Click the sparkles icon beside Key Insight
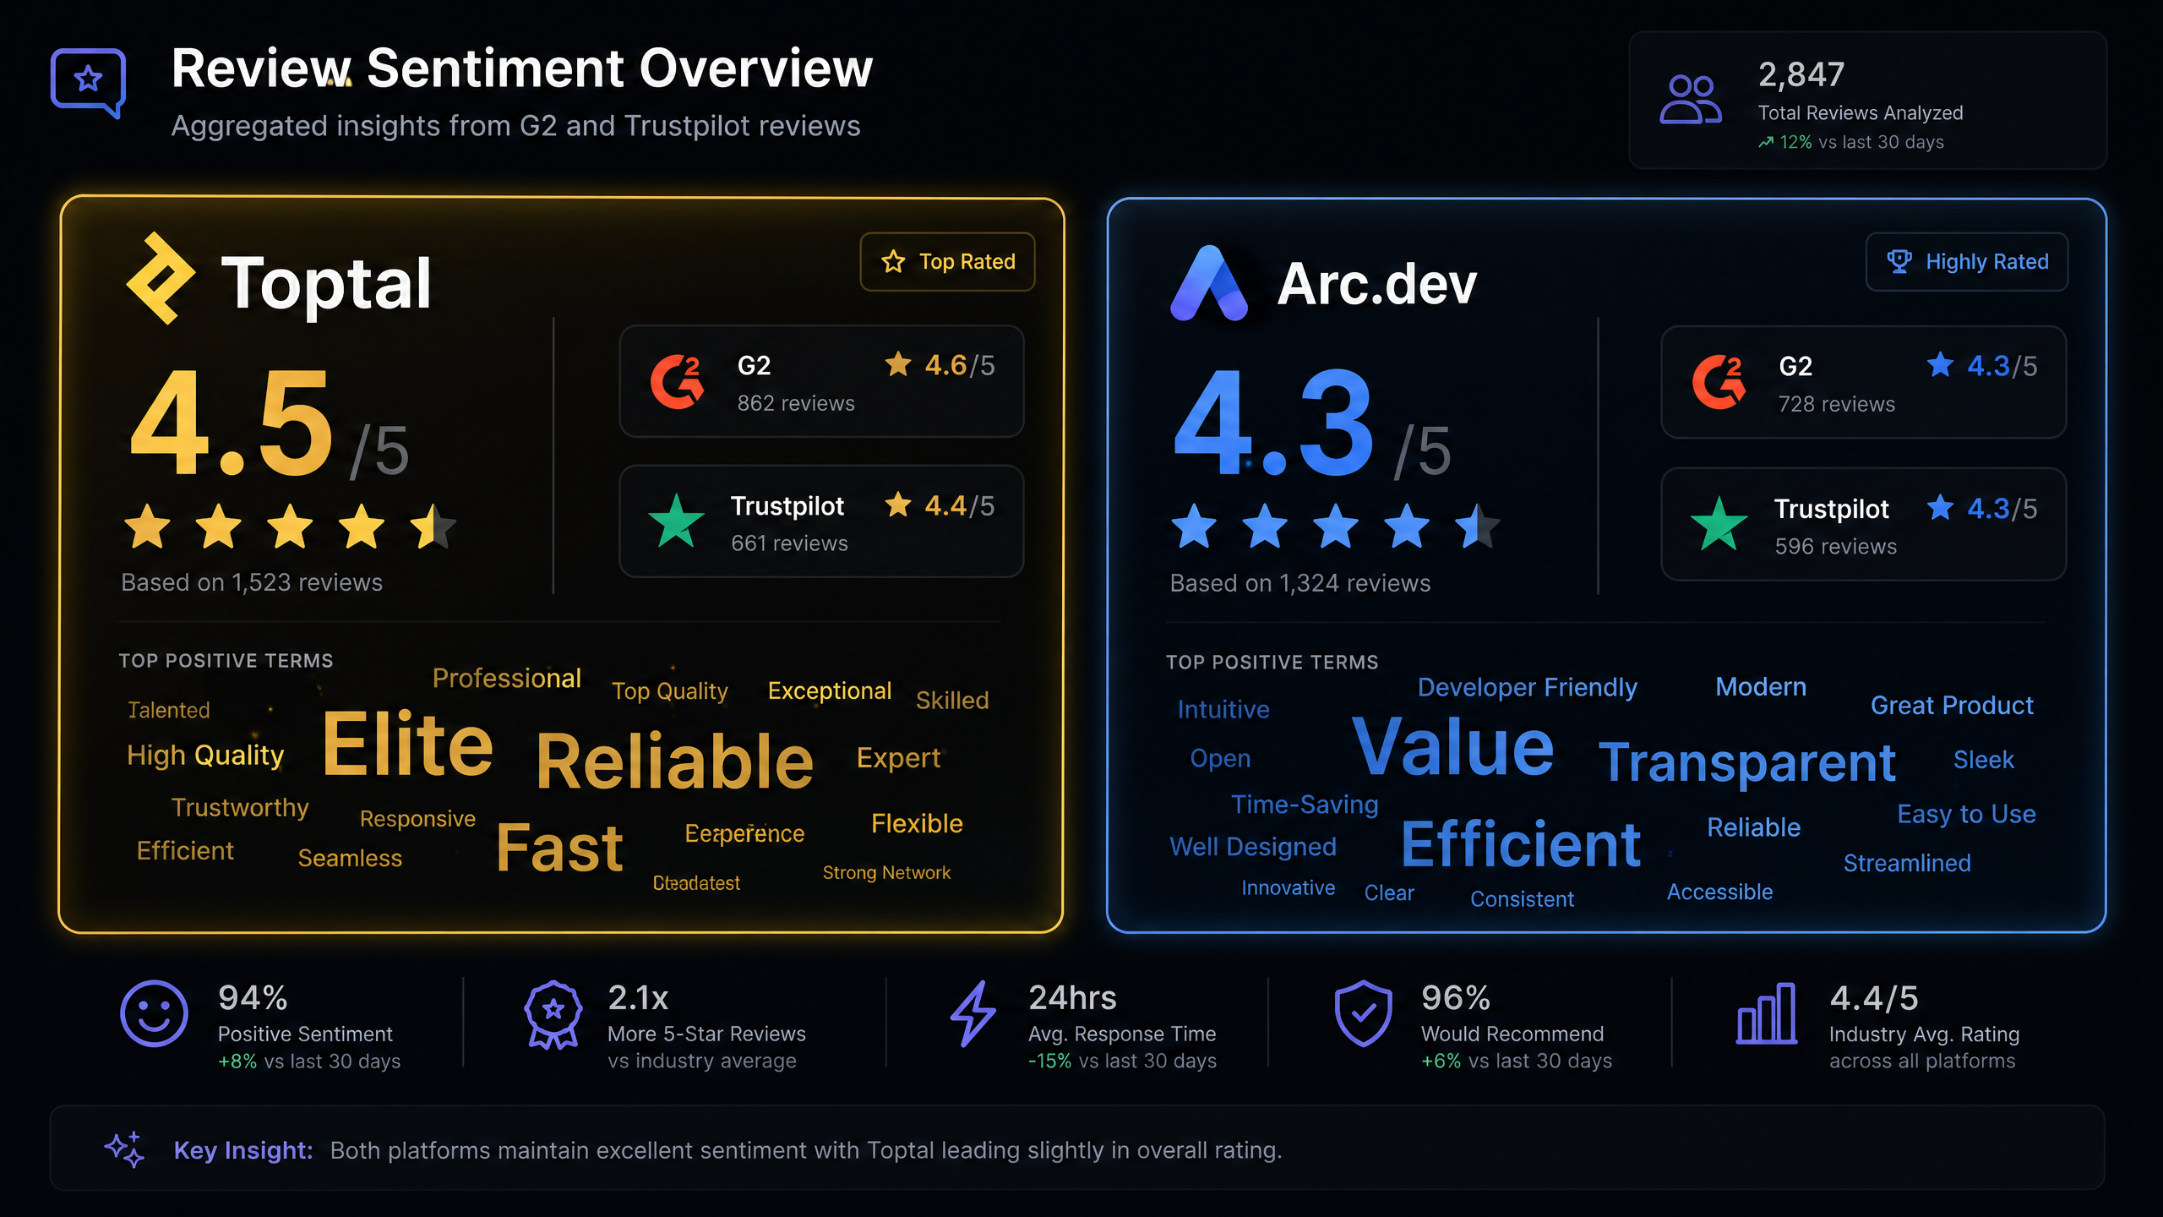Screen dimensions: 2163x1217 124,1149
